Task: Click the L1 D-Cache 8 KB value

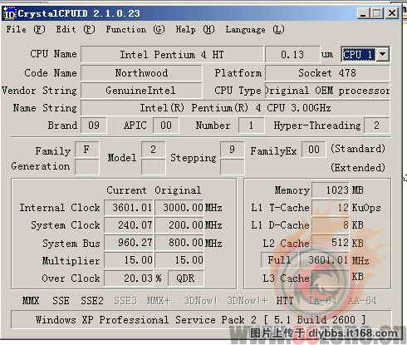Action: click(x=331, y=225)
